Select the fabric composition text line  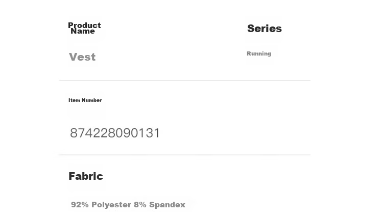[x=128, y=205]
